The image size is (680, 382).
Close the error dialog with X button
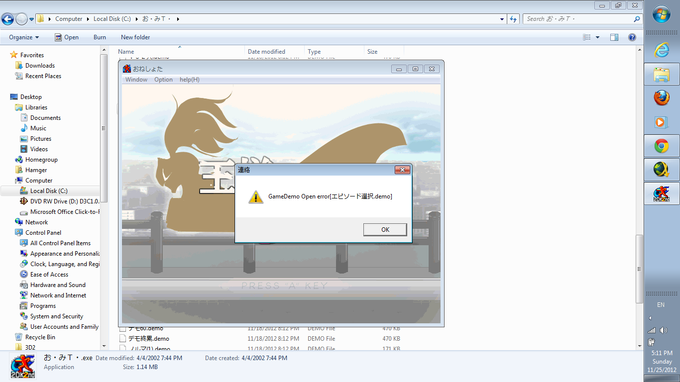pos(402,170)
